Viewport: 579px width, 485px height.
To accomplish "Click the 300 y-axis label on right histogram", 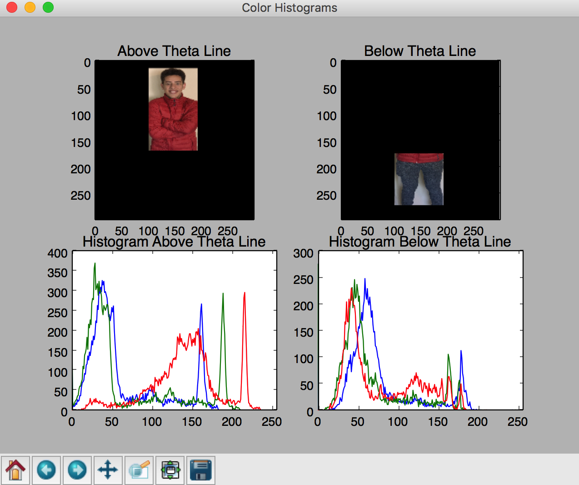I will pos(304,253).
